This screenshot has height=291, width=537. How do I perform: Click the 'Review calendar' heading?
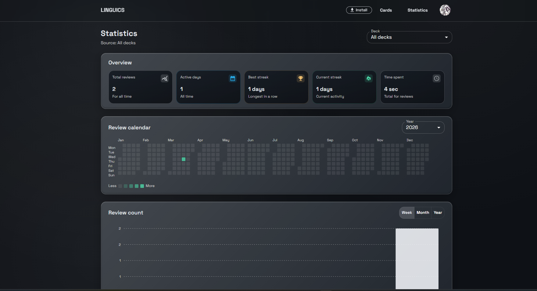coord(129,128)
